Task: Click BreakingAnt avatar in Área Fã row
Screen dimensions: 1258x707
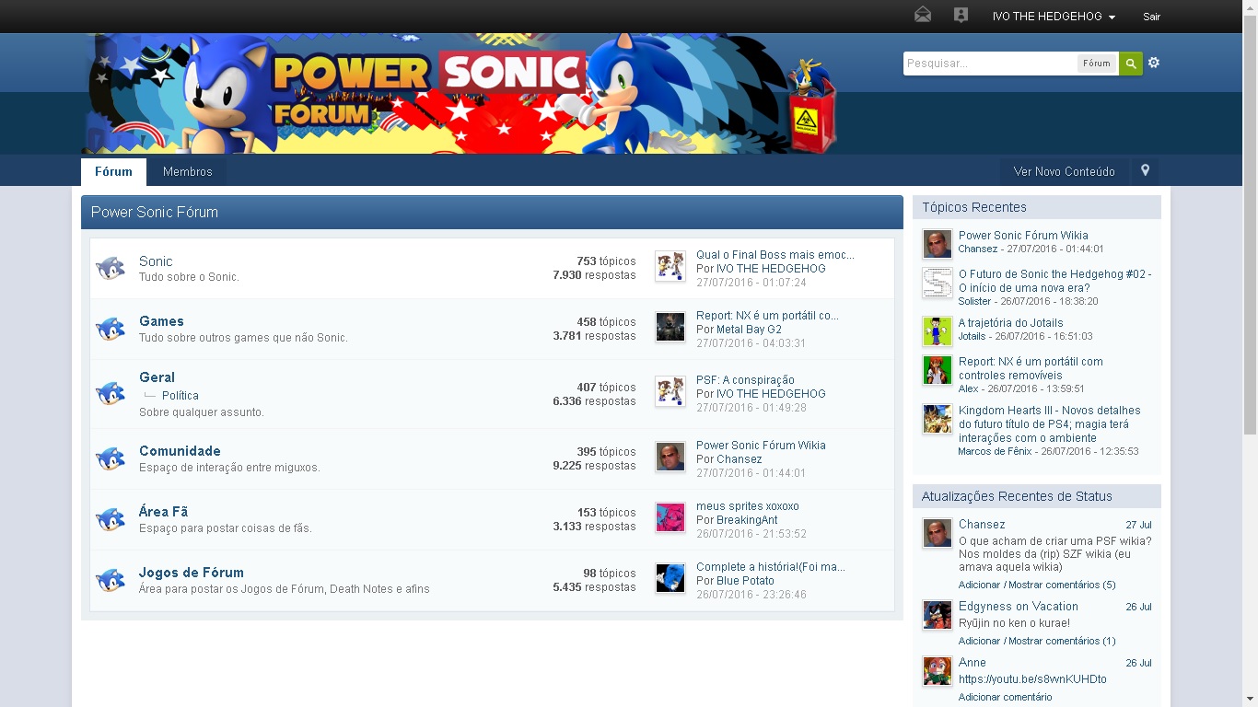Action: pyautogui.click(x=670, y=518)
